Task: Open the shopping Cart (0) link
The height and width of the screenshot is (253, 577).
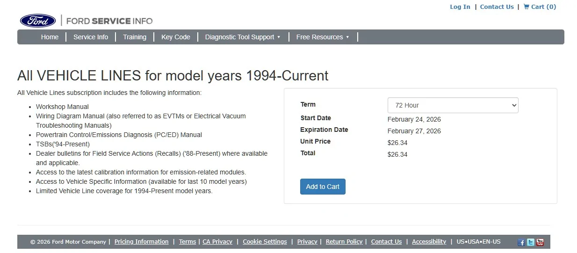Action: tap(540, 7)
